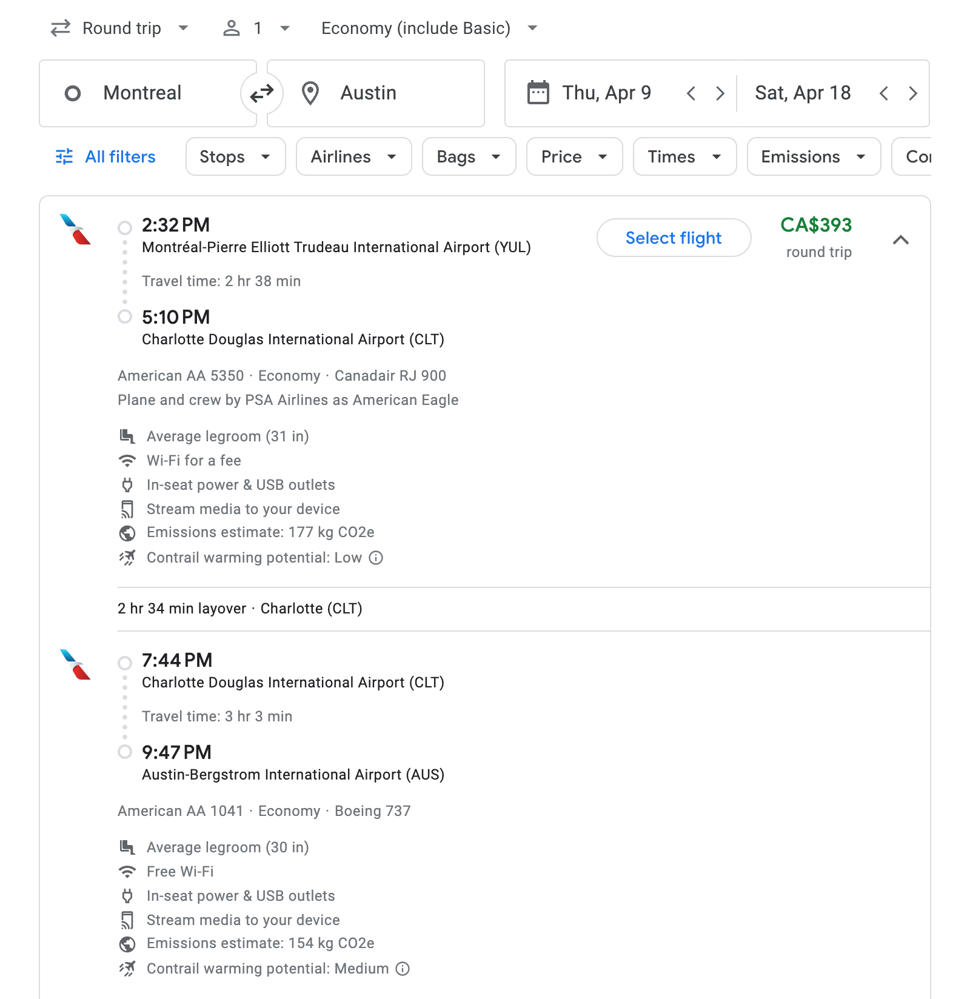
Task: Click the All filters link
Action: point(119,156)
